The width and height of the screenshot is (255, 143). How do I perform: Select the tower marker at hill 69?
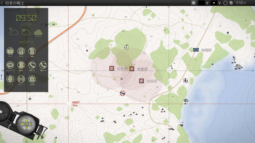(x=127, y=47)
